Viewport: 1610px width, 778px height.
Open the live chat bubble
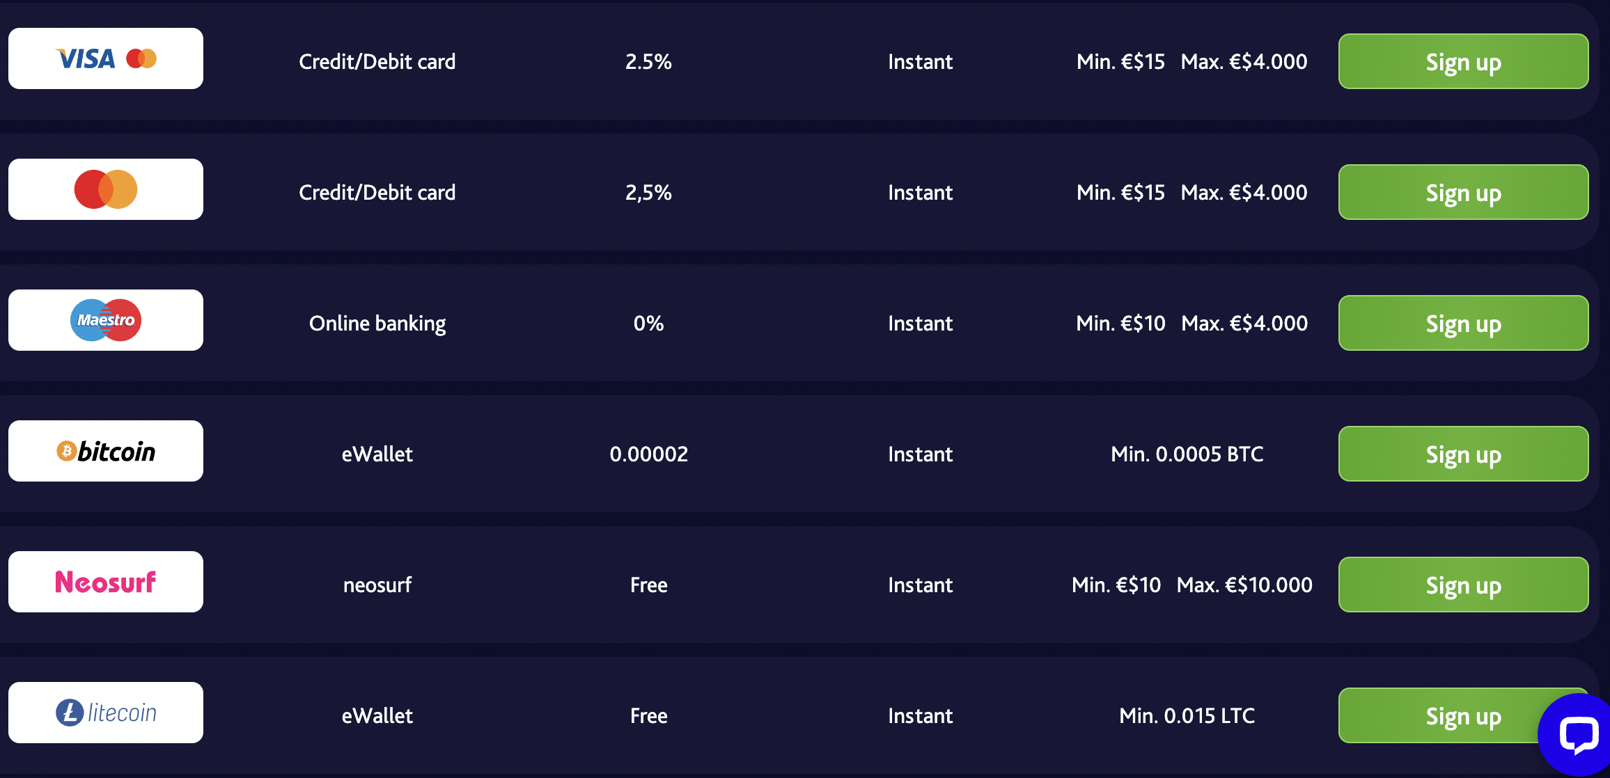click(1578, 735)
